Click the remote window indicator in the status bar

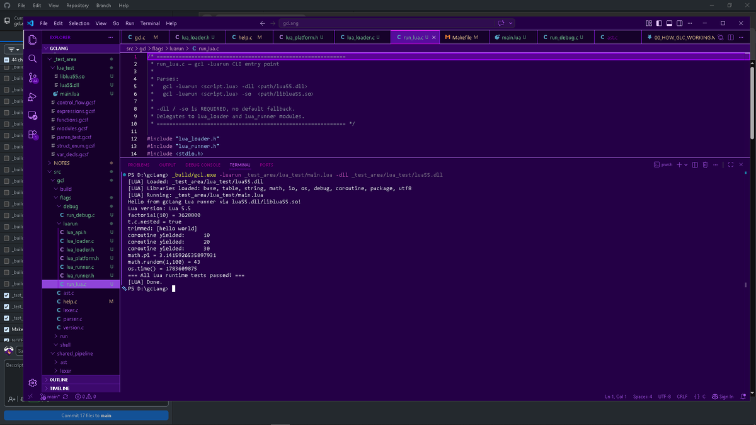pyautogui.click(x=30, y=397)
